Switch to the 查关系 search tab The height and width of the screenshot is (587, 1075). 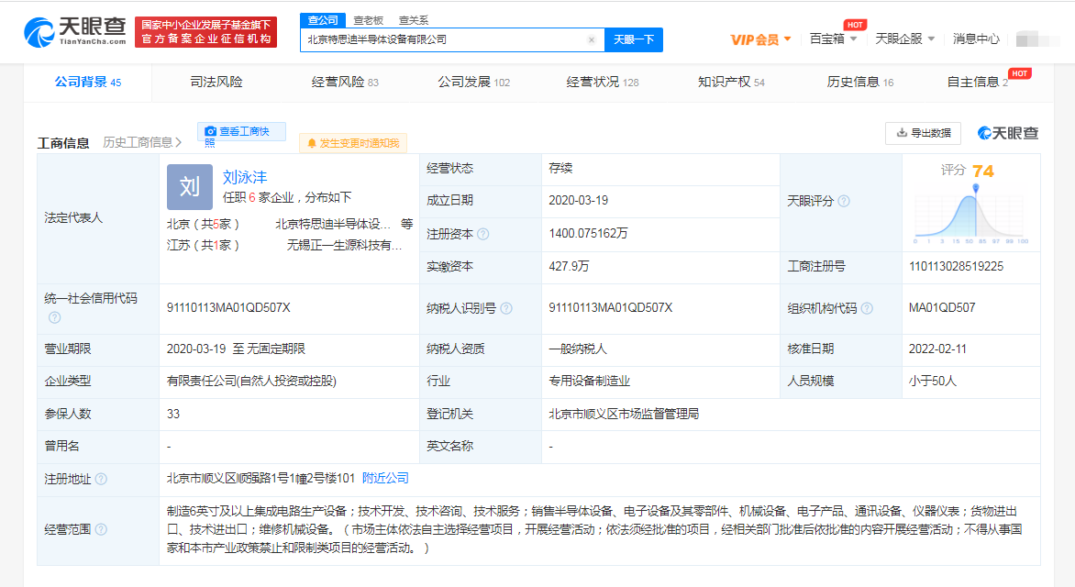click(x=414, y=20)
